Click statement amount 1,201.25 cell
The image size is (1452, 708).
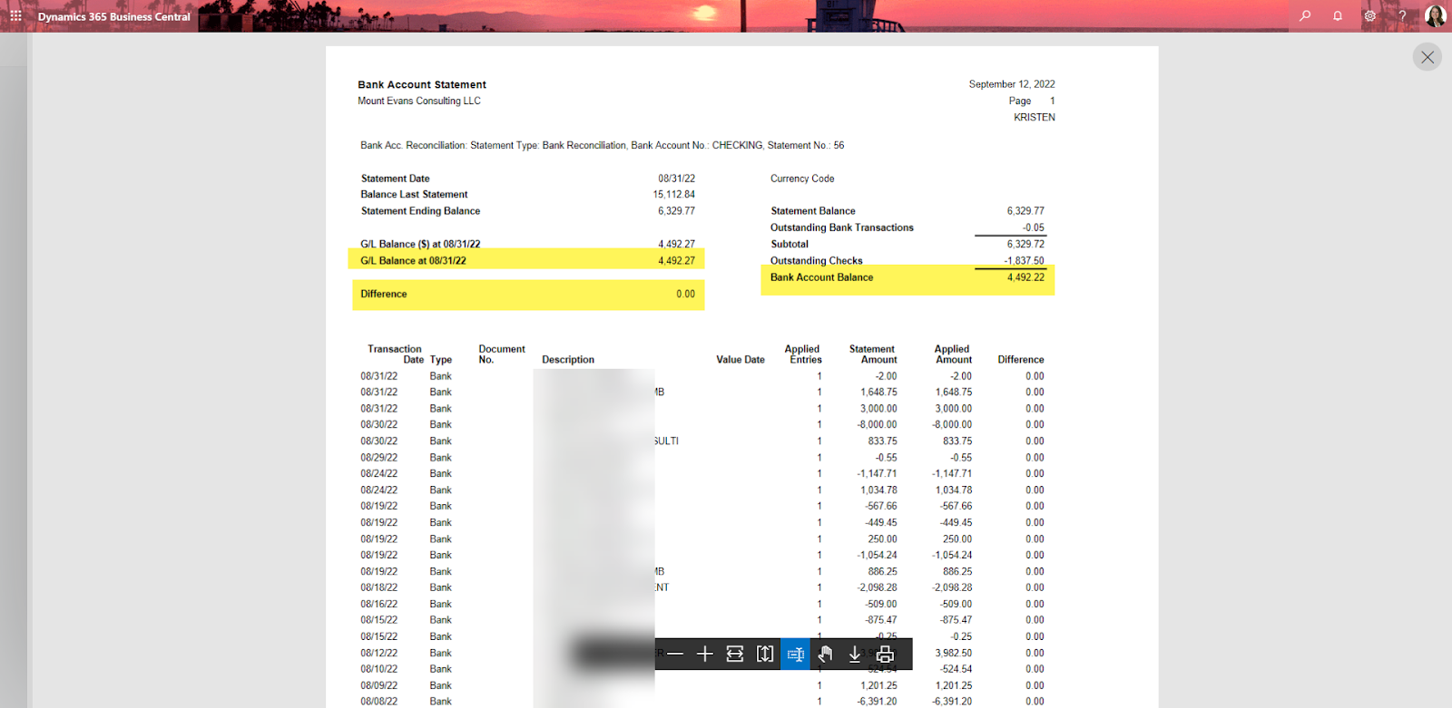tap(878, 685)
